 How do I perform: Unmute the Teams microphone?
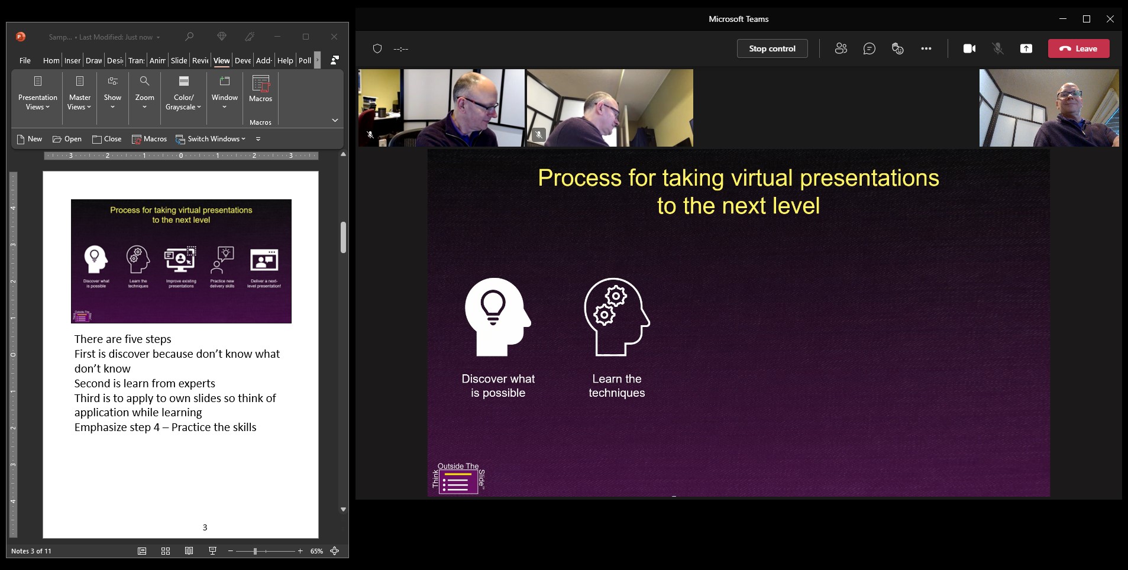(x=997, y=48)
